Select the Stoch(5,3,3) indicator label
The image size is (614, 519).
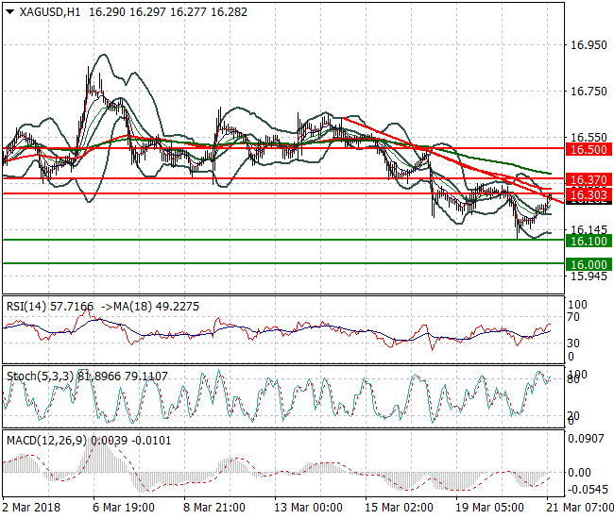click(40, 377)
